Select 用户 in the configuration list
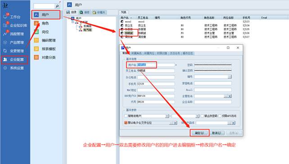Viewport: 289px width, 164px height. tap(45, 15)
